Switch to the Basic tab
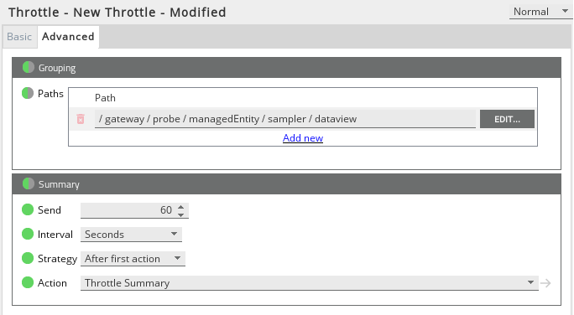The height and width of the screenshot is (315, 574). (x=19, y=37)
